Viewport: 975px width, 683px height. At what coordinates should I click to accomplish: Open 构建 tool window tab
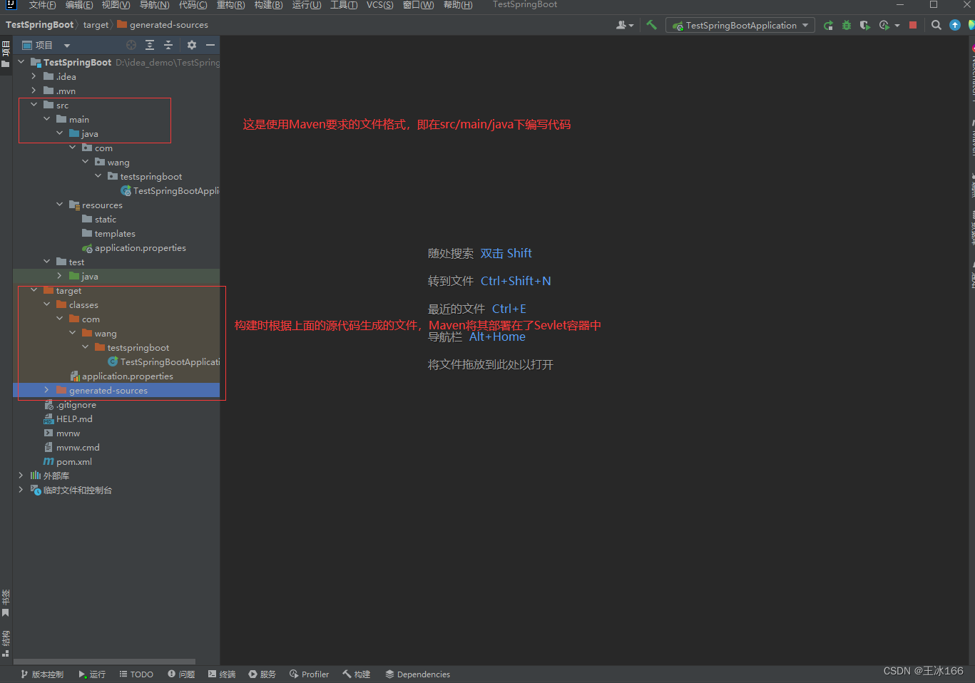pos(356,674)
